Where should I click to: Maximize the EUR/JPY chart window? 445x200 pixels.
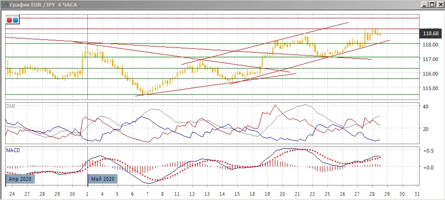coord(432,4)
